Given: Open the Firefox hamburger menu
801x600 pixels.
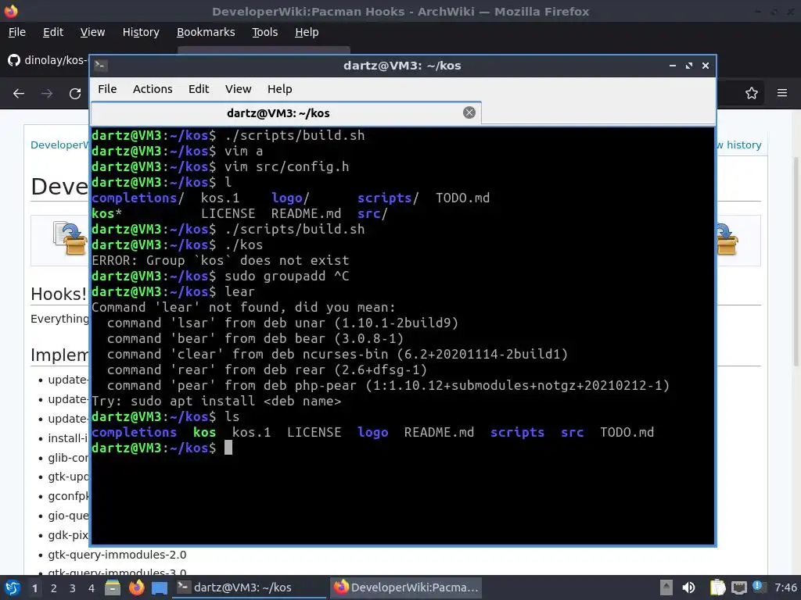Looking at the screenshot, I should pyautogui.click(x=782, y=93).
